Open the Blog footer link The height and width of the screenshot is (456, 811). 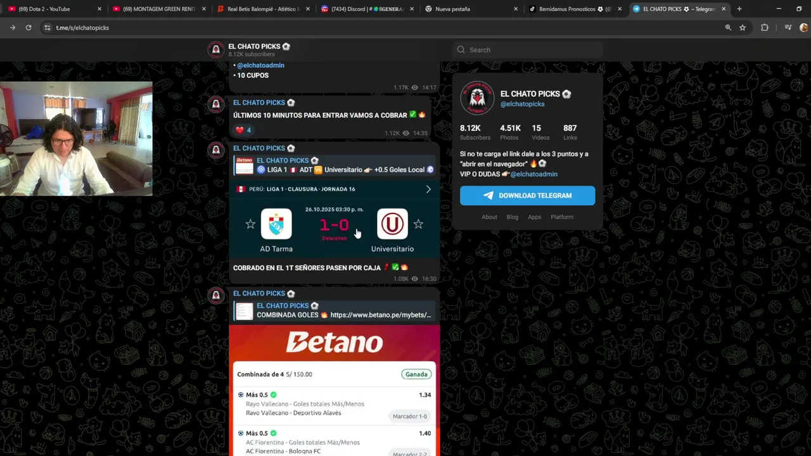(513, 217)
